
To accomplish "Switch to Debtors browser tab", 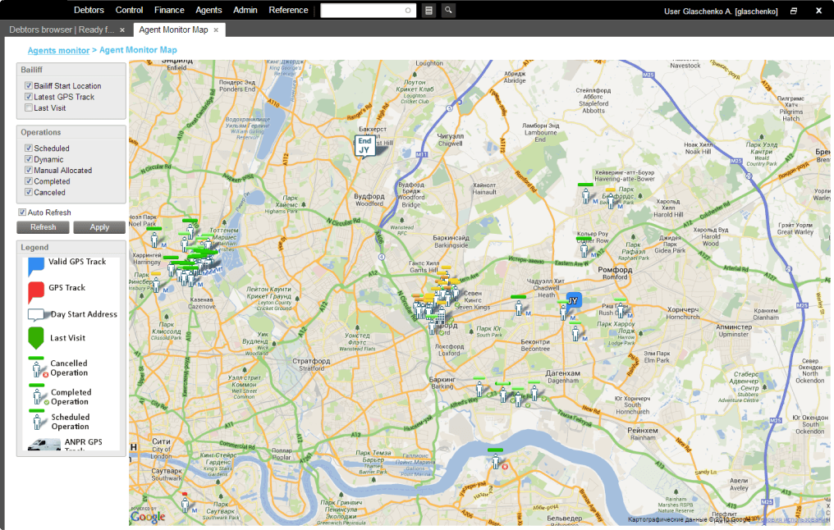I will 62,30.
